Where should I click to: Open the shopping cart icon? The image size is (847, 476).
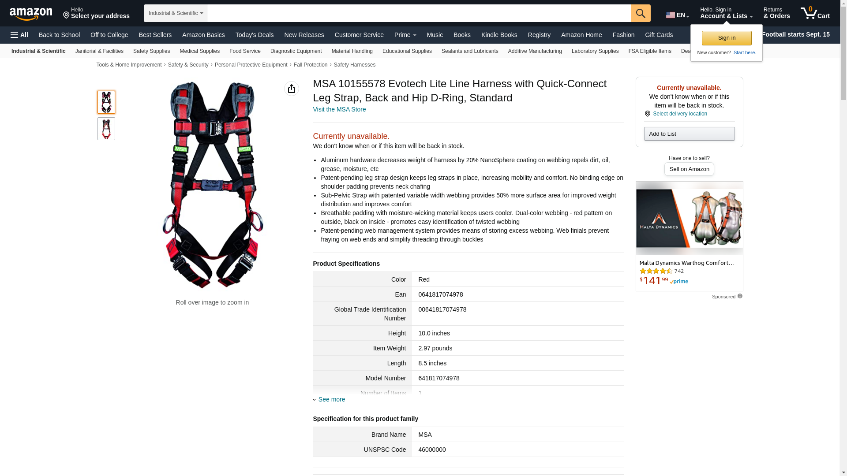click(815, 13)
